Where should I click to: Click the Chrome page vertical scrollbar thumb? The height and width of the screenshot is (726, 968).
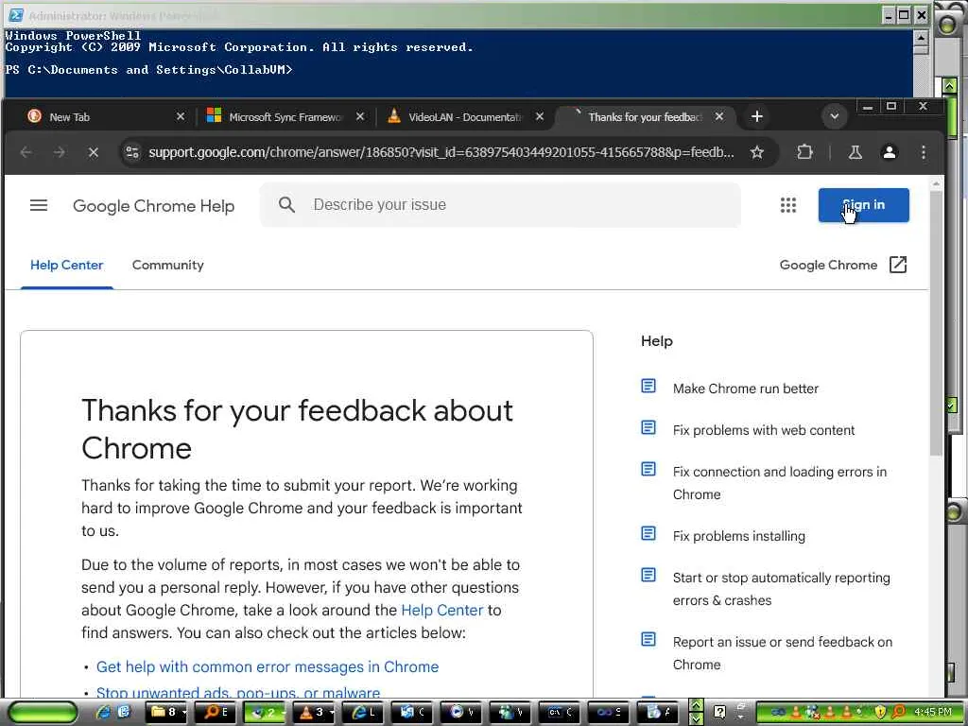click(936, 324)
